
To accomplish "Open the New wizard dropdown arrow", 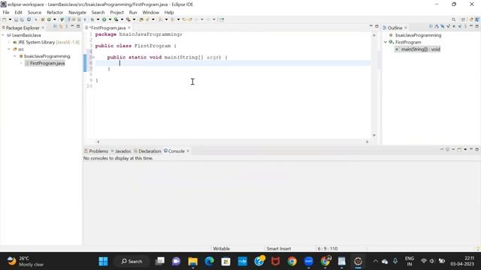I will [x=10, y=19].
